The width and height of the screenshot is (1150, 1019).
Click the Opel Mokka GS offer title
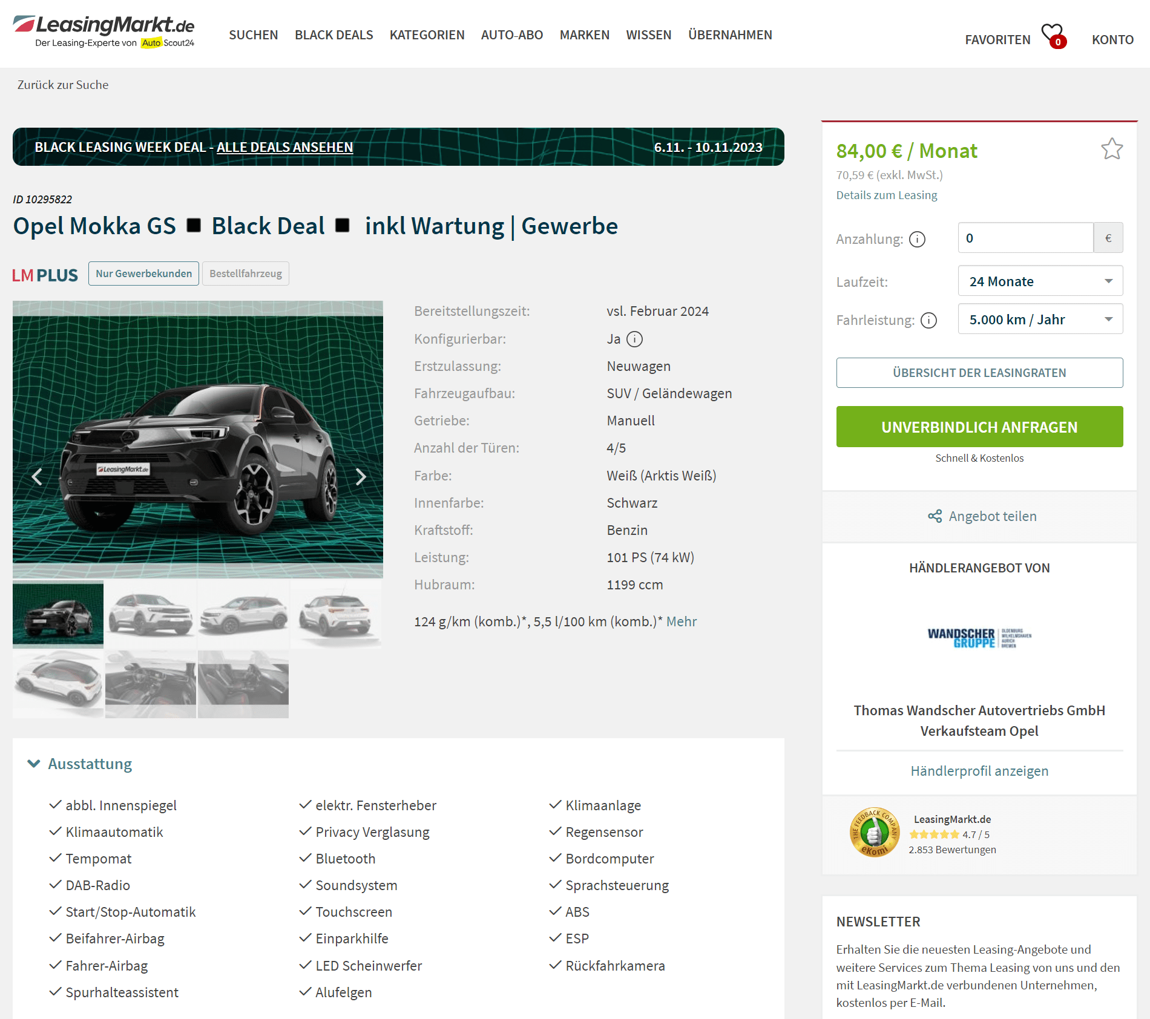pos(315,226)
